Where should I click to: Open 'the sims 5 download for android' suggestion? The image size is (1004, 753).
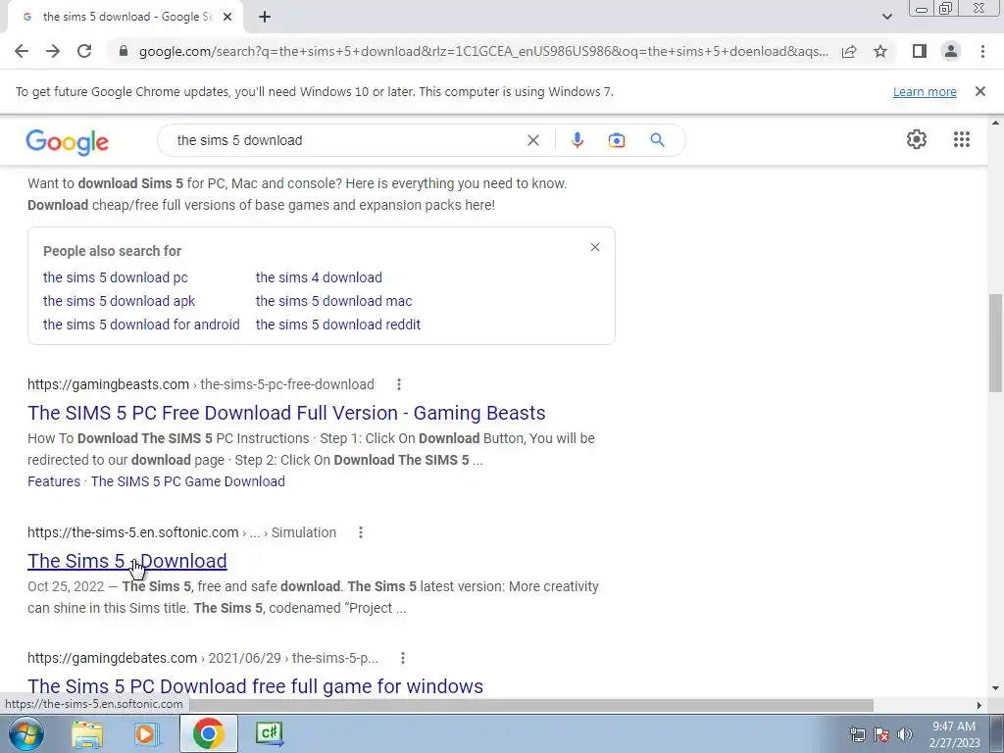click(141, 325)
